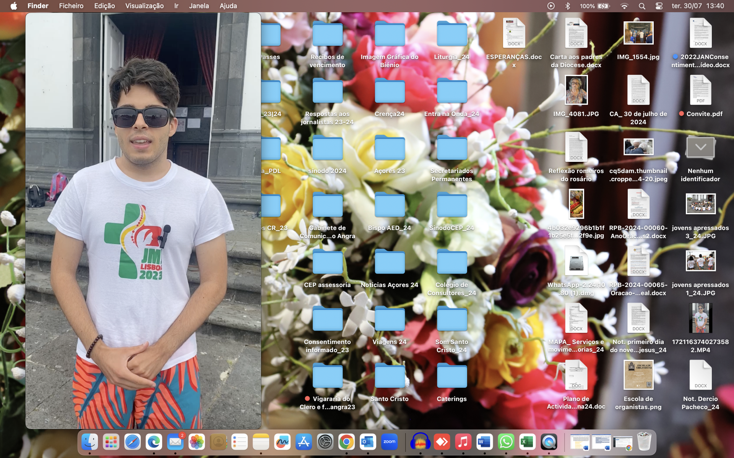Open Spotlight search magnifier
This screenshot has width=734, height=458.
(642, 6)
